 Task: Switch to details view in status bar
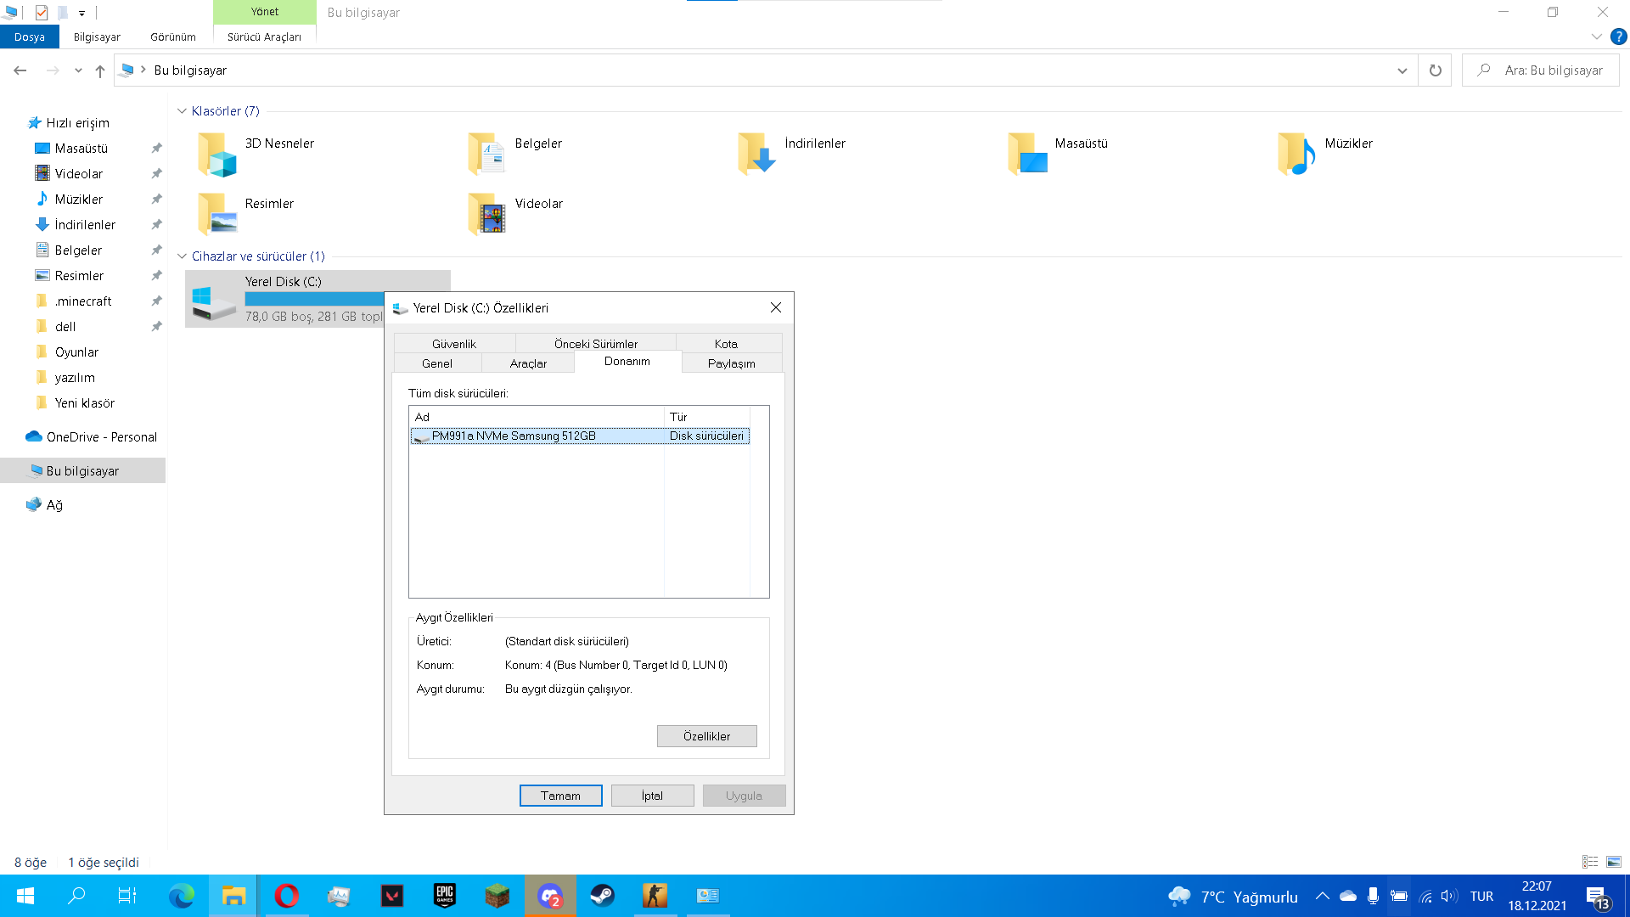tap(1590, 862)
